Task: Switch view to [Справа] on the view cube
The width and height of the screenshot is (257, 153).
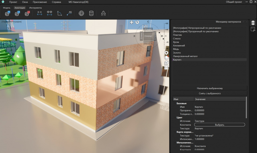Action: tap(155, 36)
